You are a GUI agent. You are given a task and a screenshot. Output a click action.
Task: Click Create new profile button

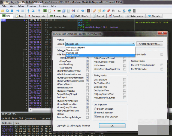coord(150,44)
